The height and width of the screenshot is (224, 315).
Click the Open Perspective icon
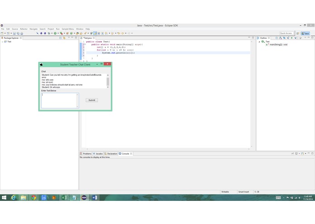click(x=298, y=34)
